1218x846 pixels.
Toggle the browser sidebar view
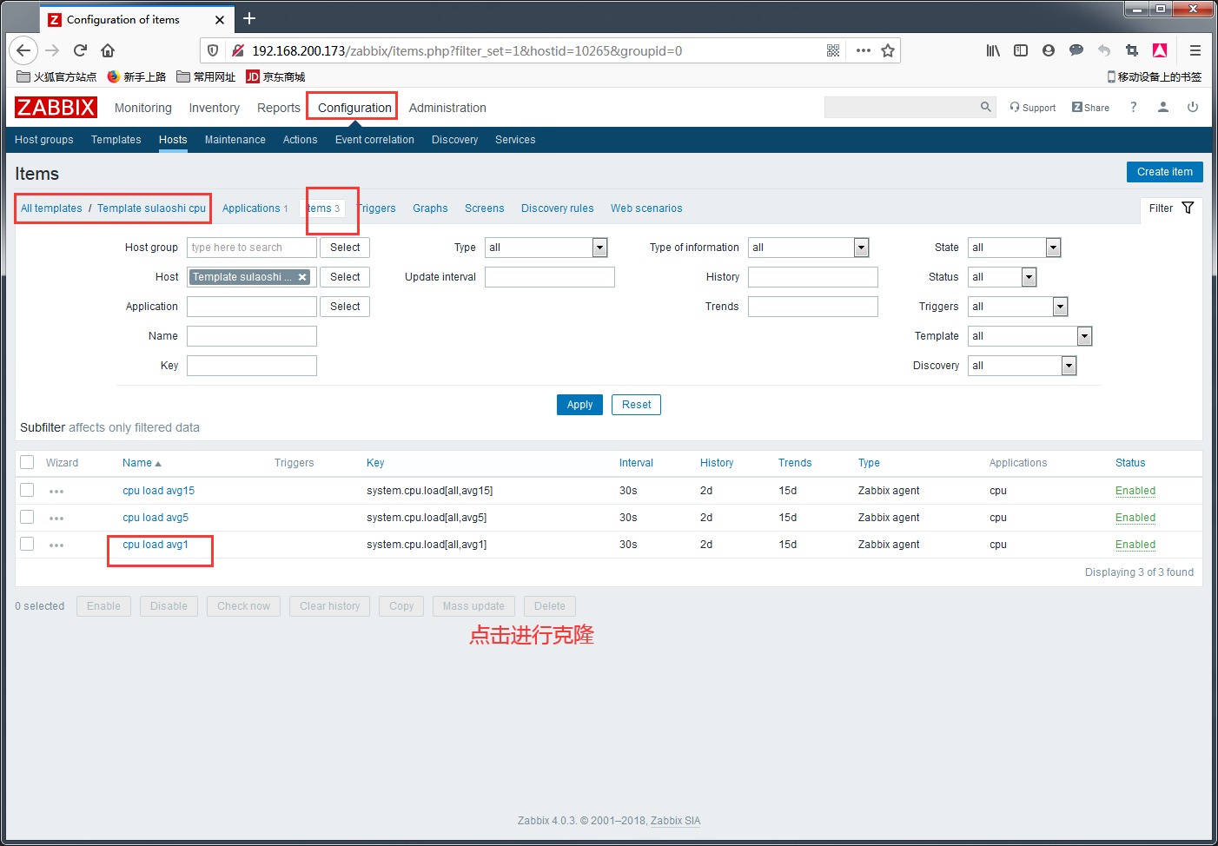pyautogui.click(x=1021, y=50)
